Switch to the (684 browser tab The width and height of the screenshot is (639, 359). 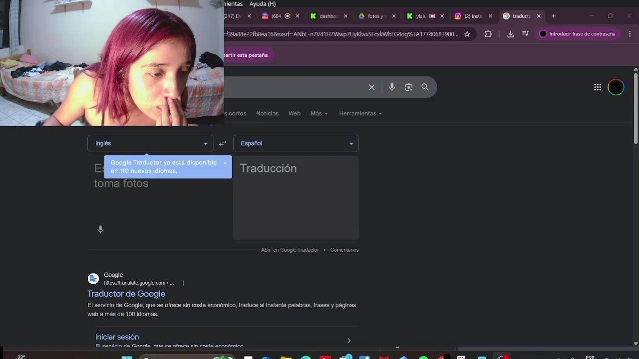click(x=277, y=16)
